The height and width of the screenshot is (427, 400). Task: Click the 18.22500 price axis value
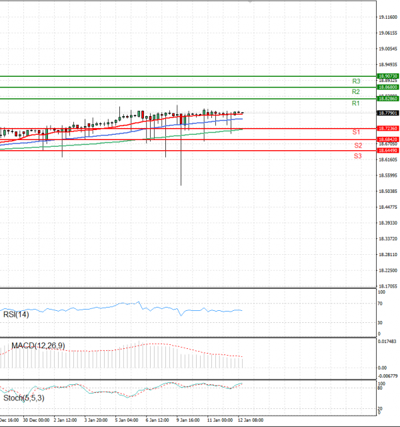tap(388, 270)
